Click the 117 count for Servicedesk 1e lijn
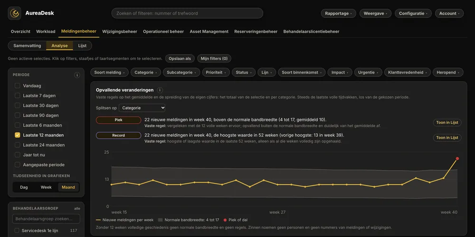 74,230
